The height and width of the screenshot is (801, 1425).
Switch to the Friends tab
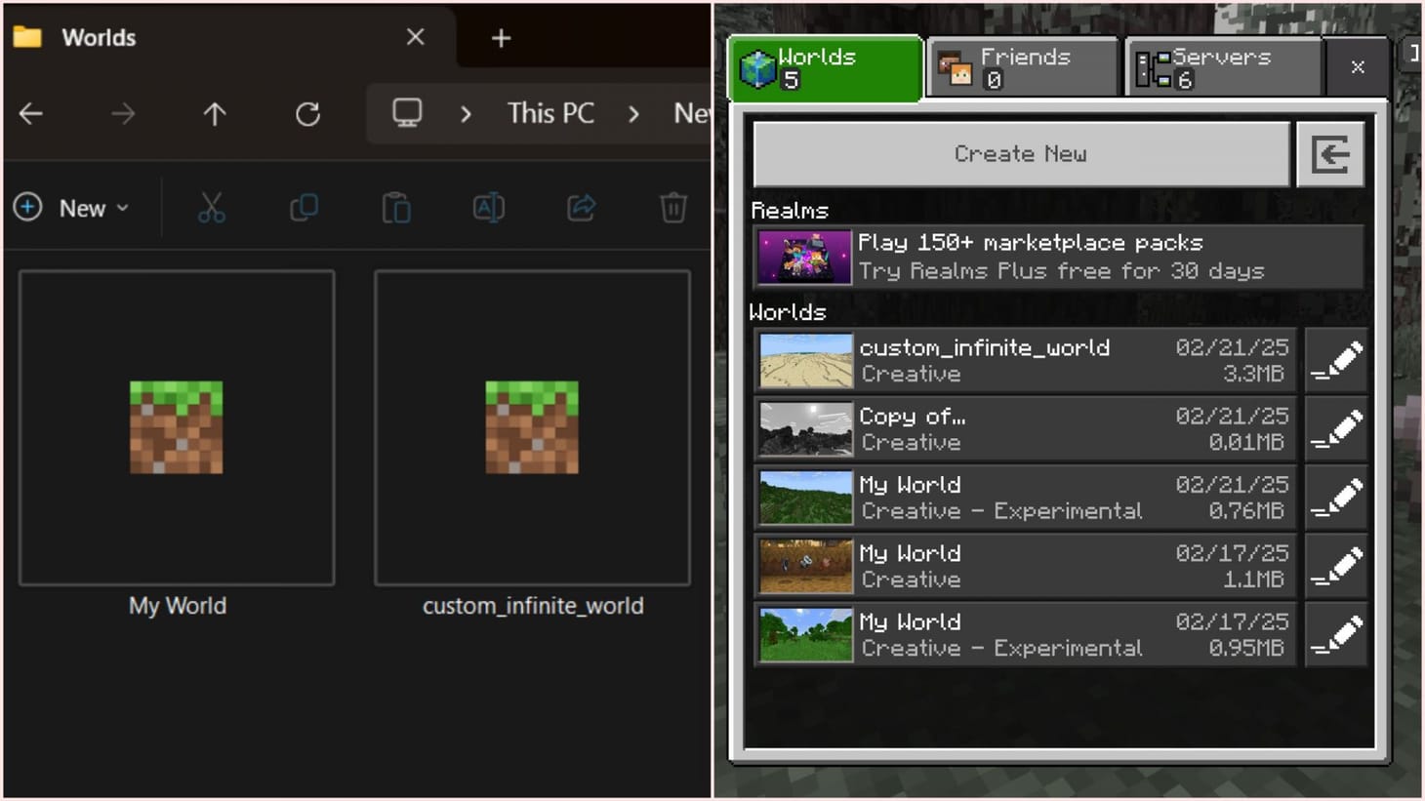tap(1021, 66)
